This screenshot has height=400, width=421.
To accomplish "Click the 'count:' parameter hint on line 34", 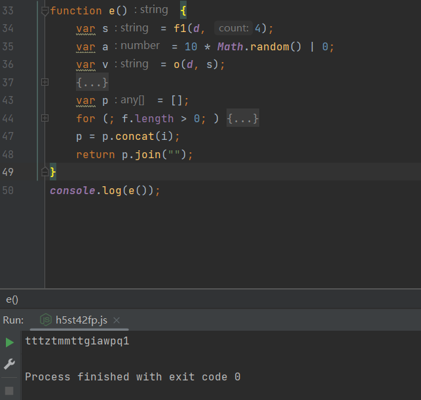I will [233, 28].
